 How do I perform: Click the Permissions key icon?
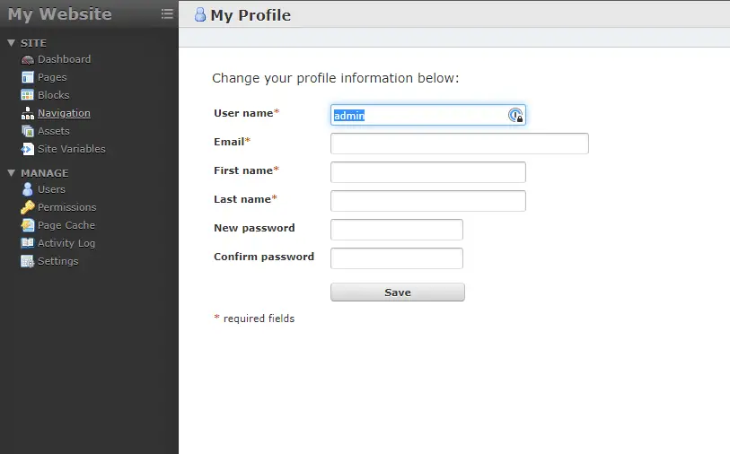pyautogui.click(x=28, y=207)
